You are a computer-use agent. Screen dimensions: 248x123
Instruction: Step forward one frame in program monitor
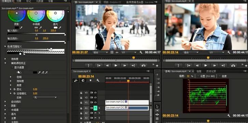[x=214, y=66]
